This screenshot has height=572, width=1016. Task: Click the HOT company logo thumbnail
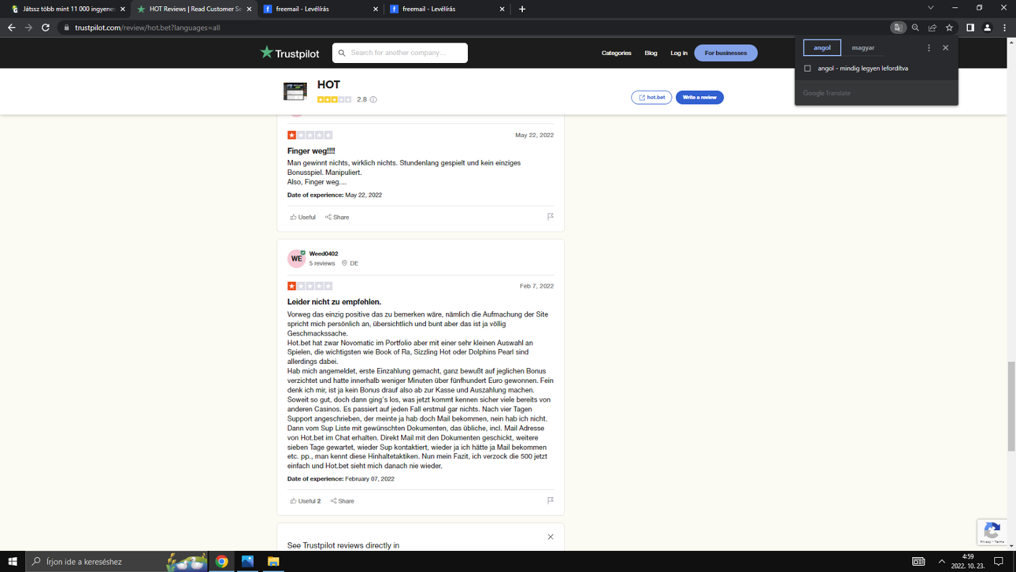pos(295,91)
